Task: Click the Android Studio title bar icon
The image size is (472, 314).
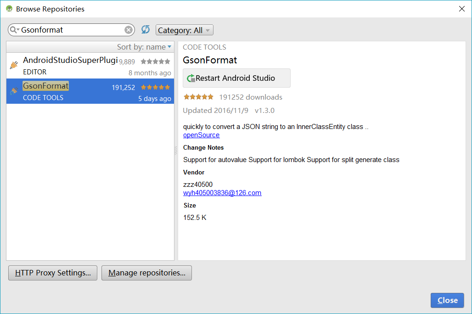Action: [9, 9]
